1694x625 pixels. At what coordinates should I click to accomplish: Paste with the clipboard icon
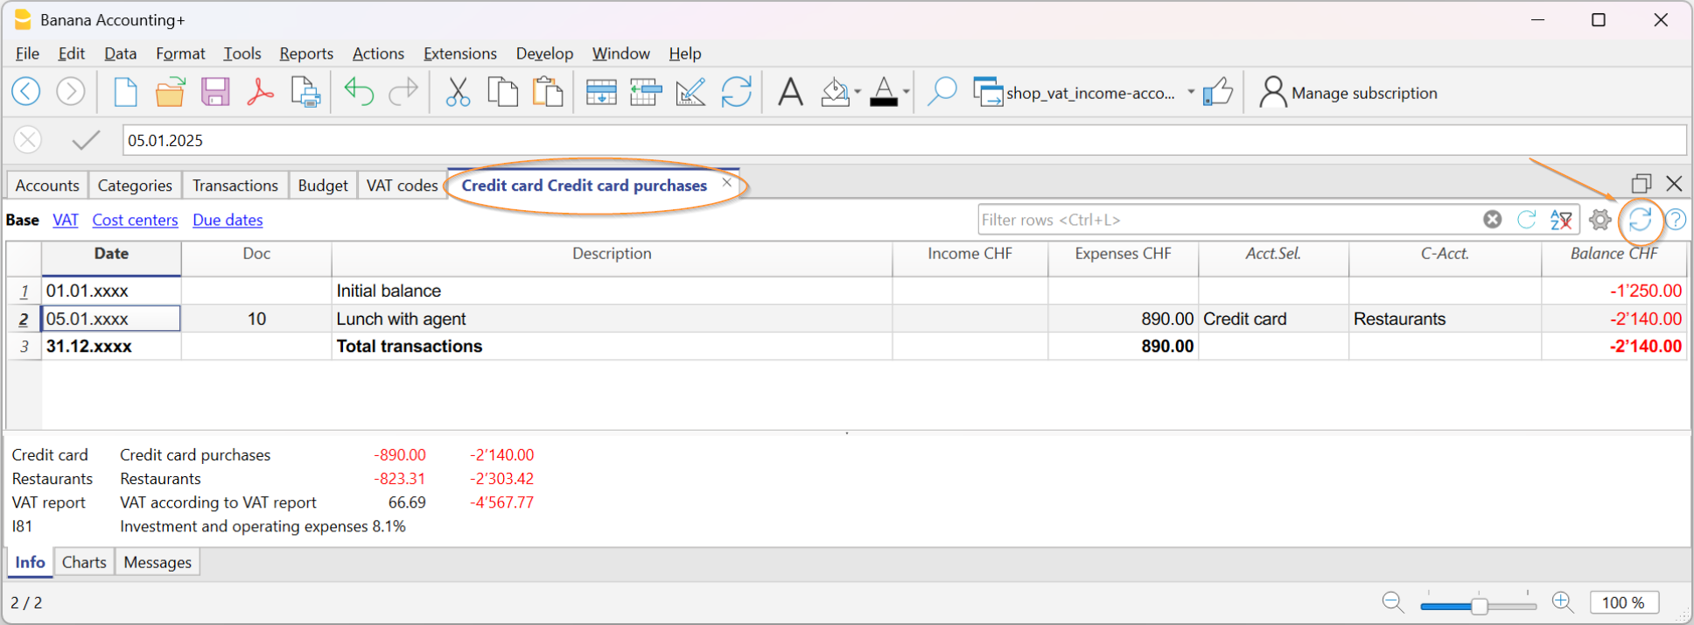pos(548,91)
